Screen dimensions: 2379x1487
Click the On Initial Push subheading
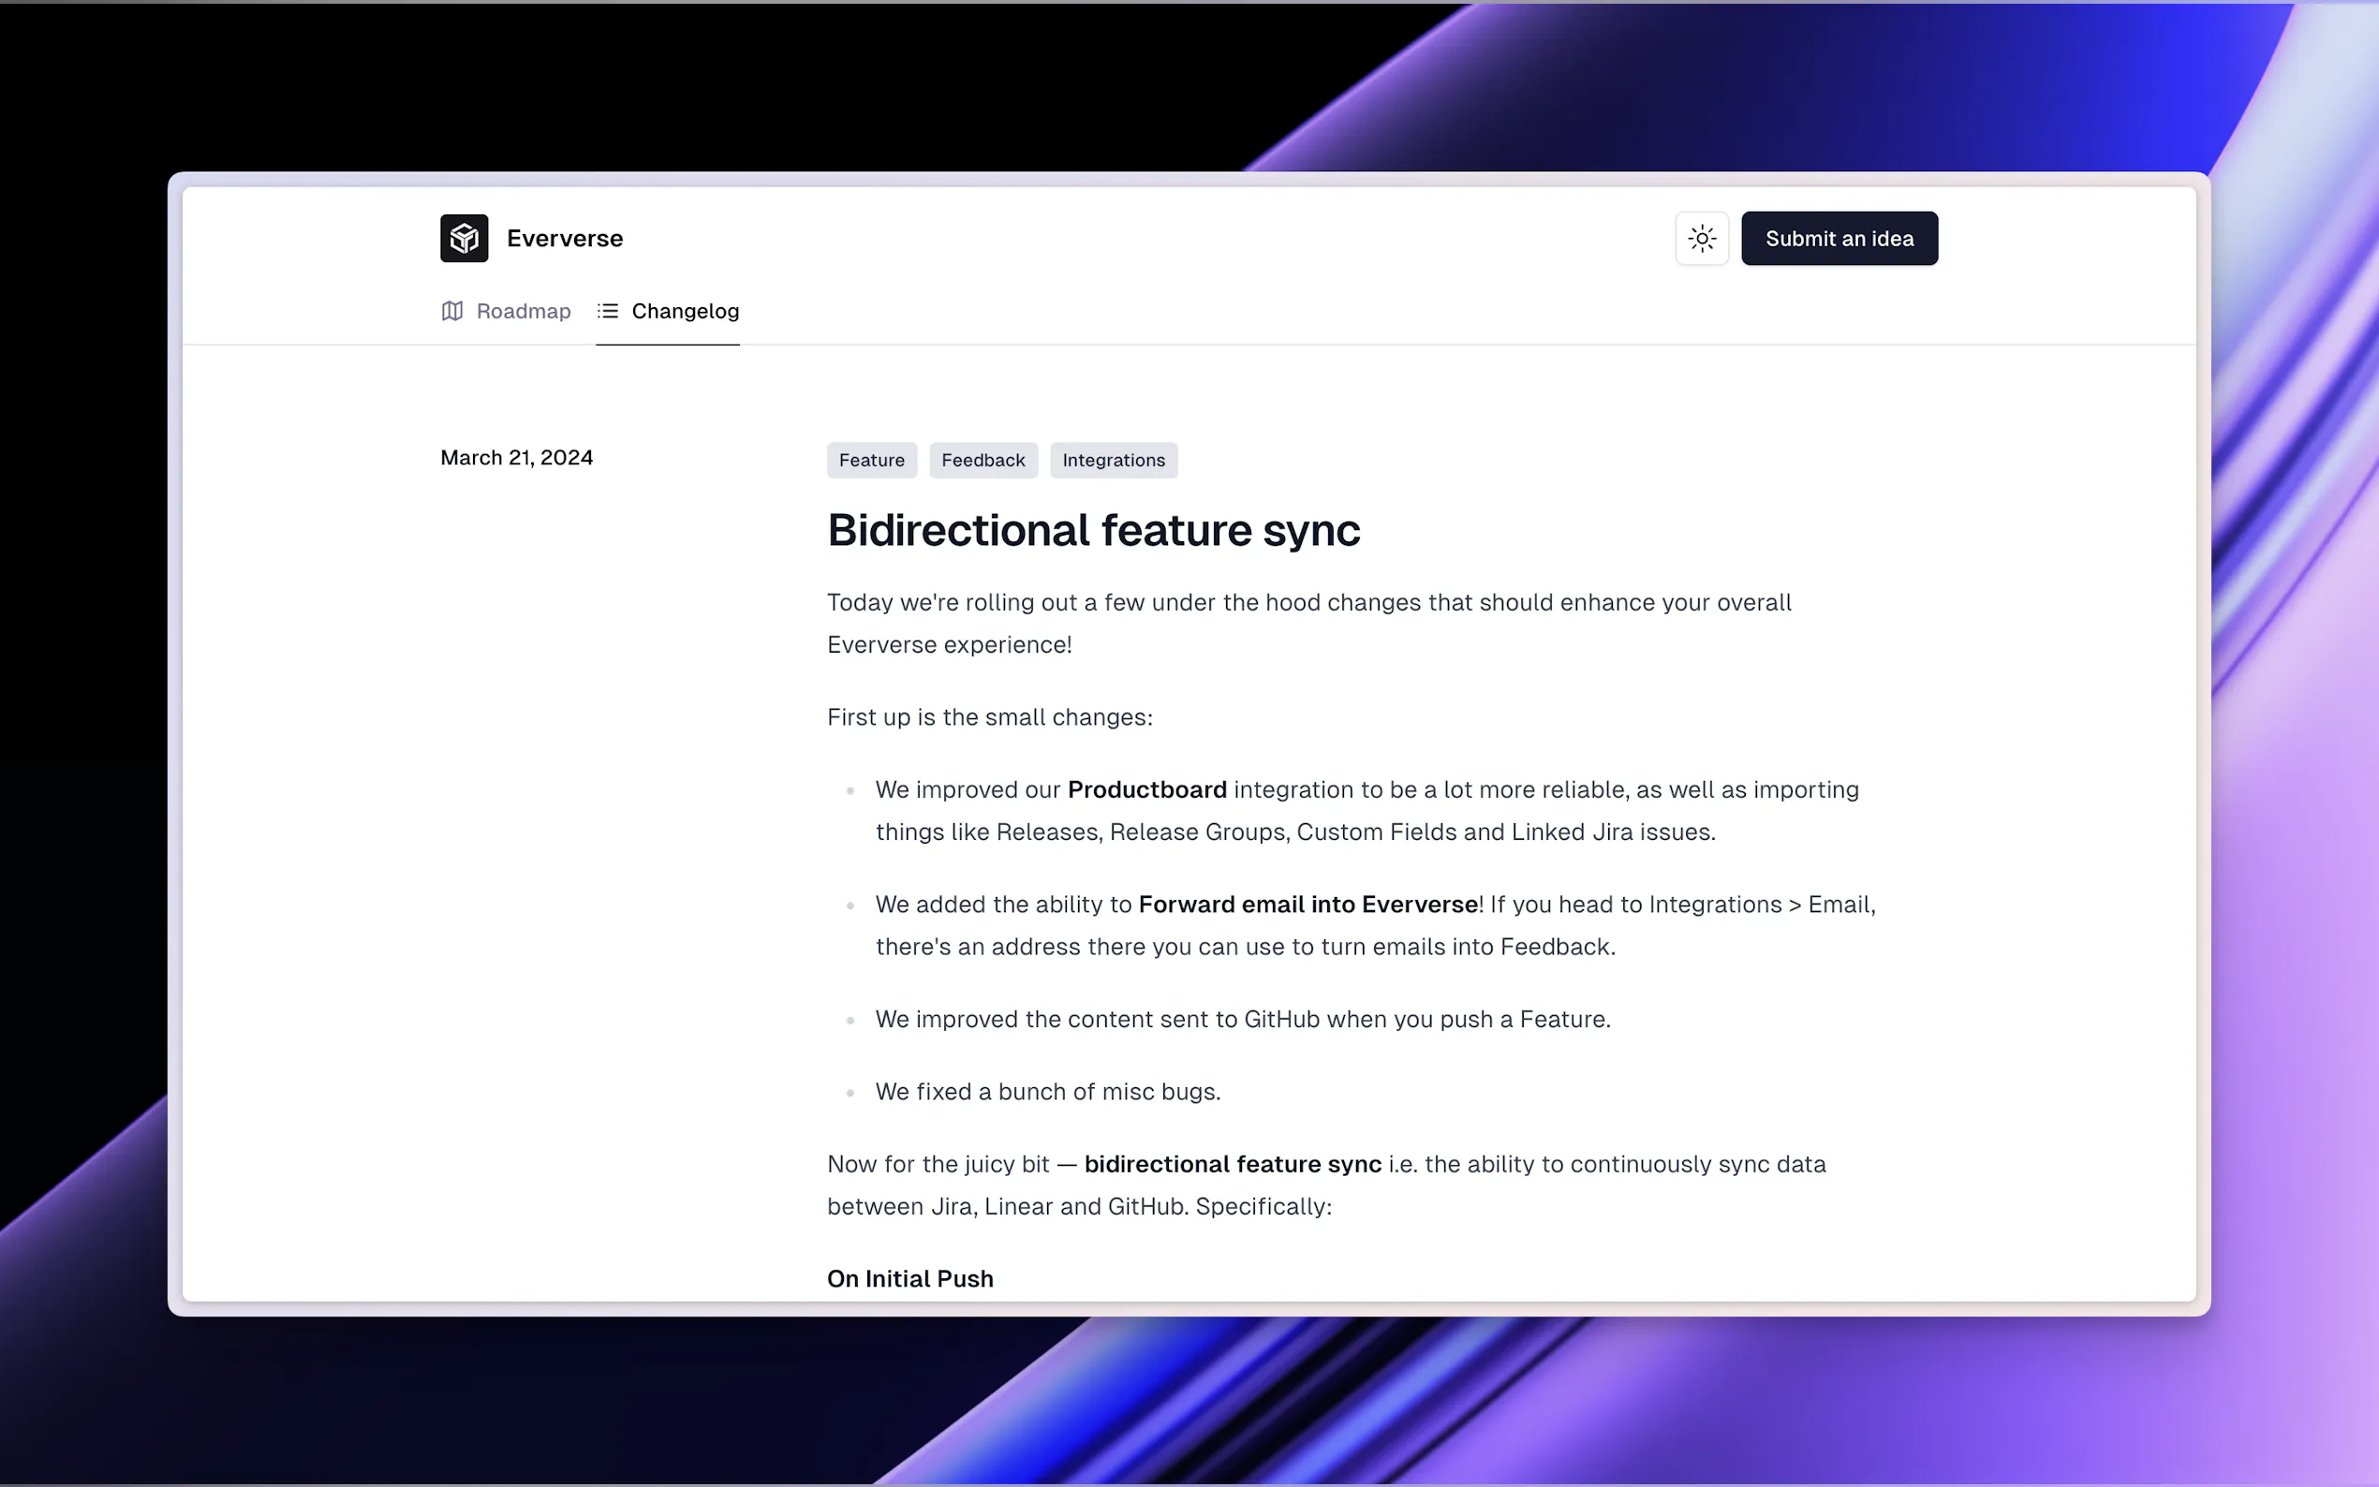909,1277
